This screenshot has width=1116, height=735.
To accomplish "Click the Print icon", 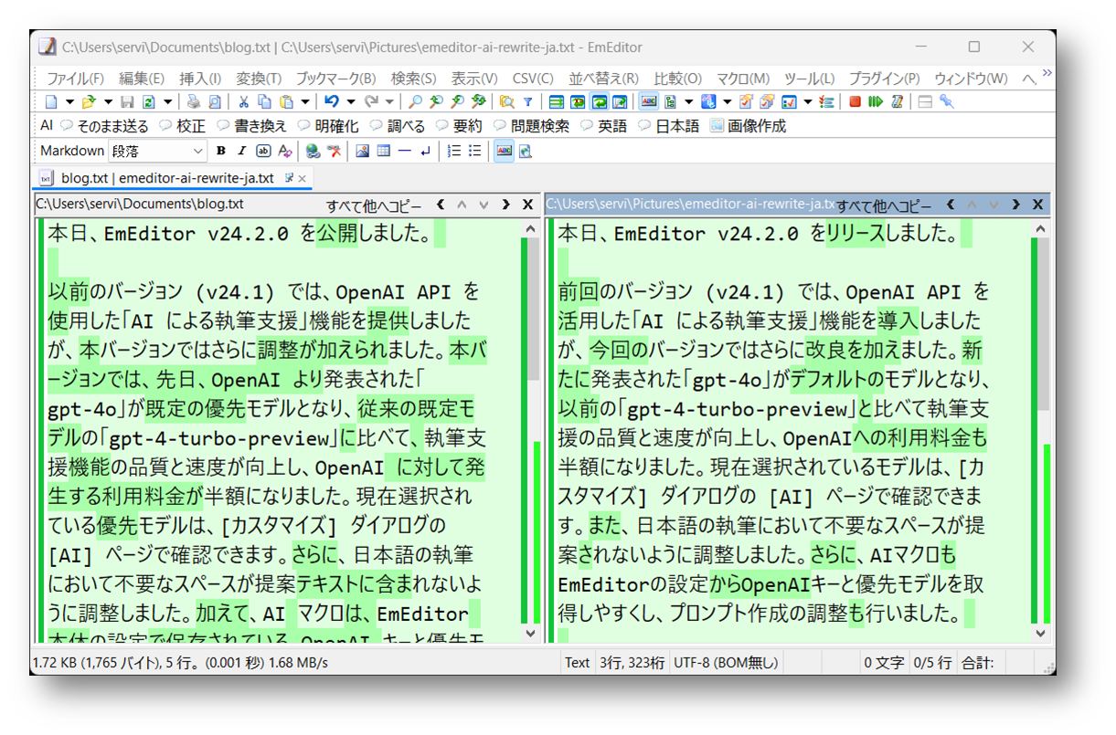I will 193,102.
